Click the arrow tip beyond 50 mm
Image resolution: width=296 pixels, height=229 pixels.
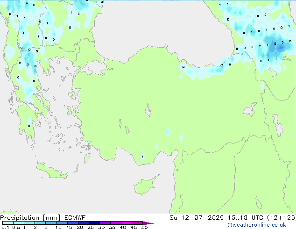[148, 223]
